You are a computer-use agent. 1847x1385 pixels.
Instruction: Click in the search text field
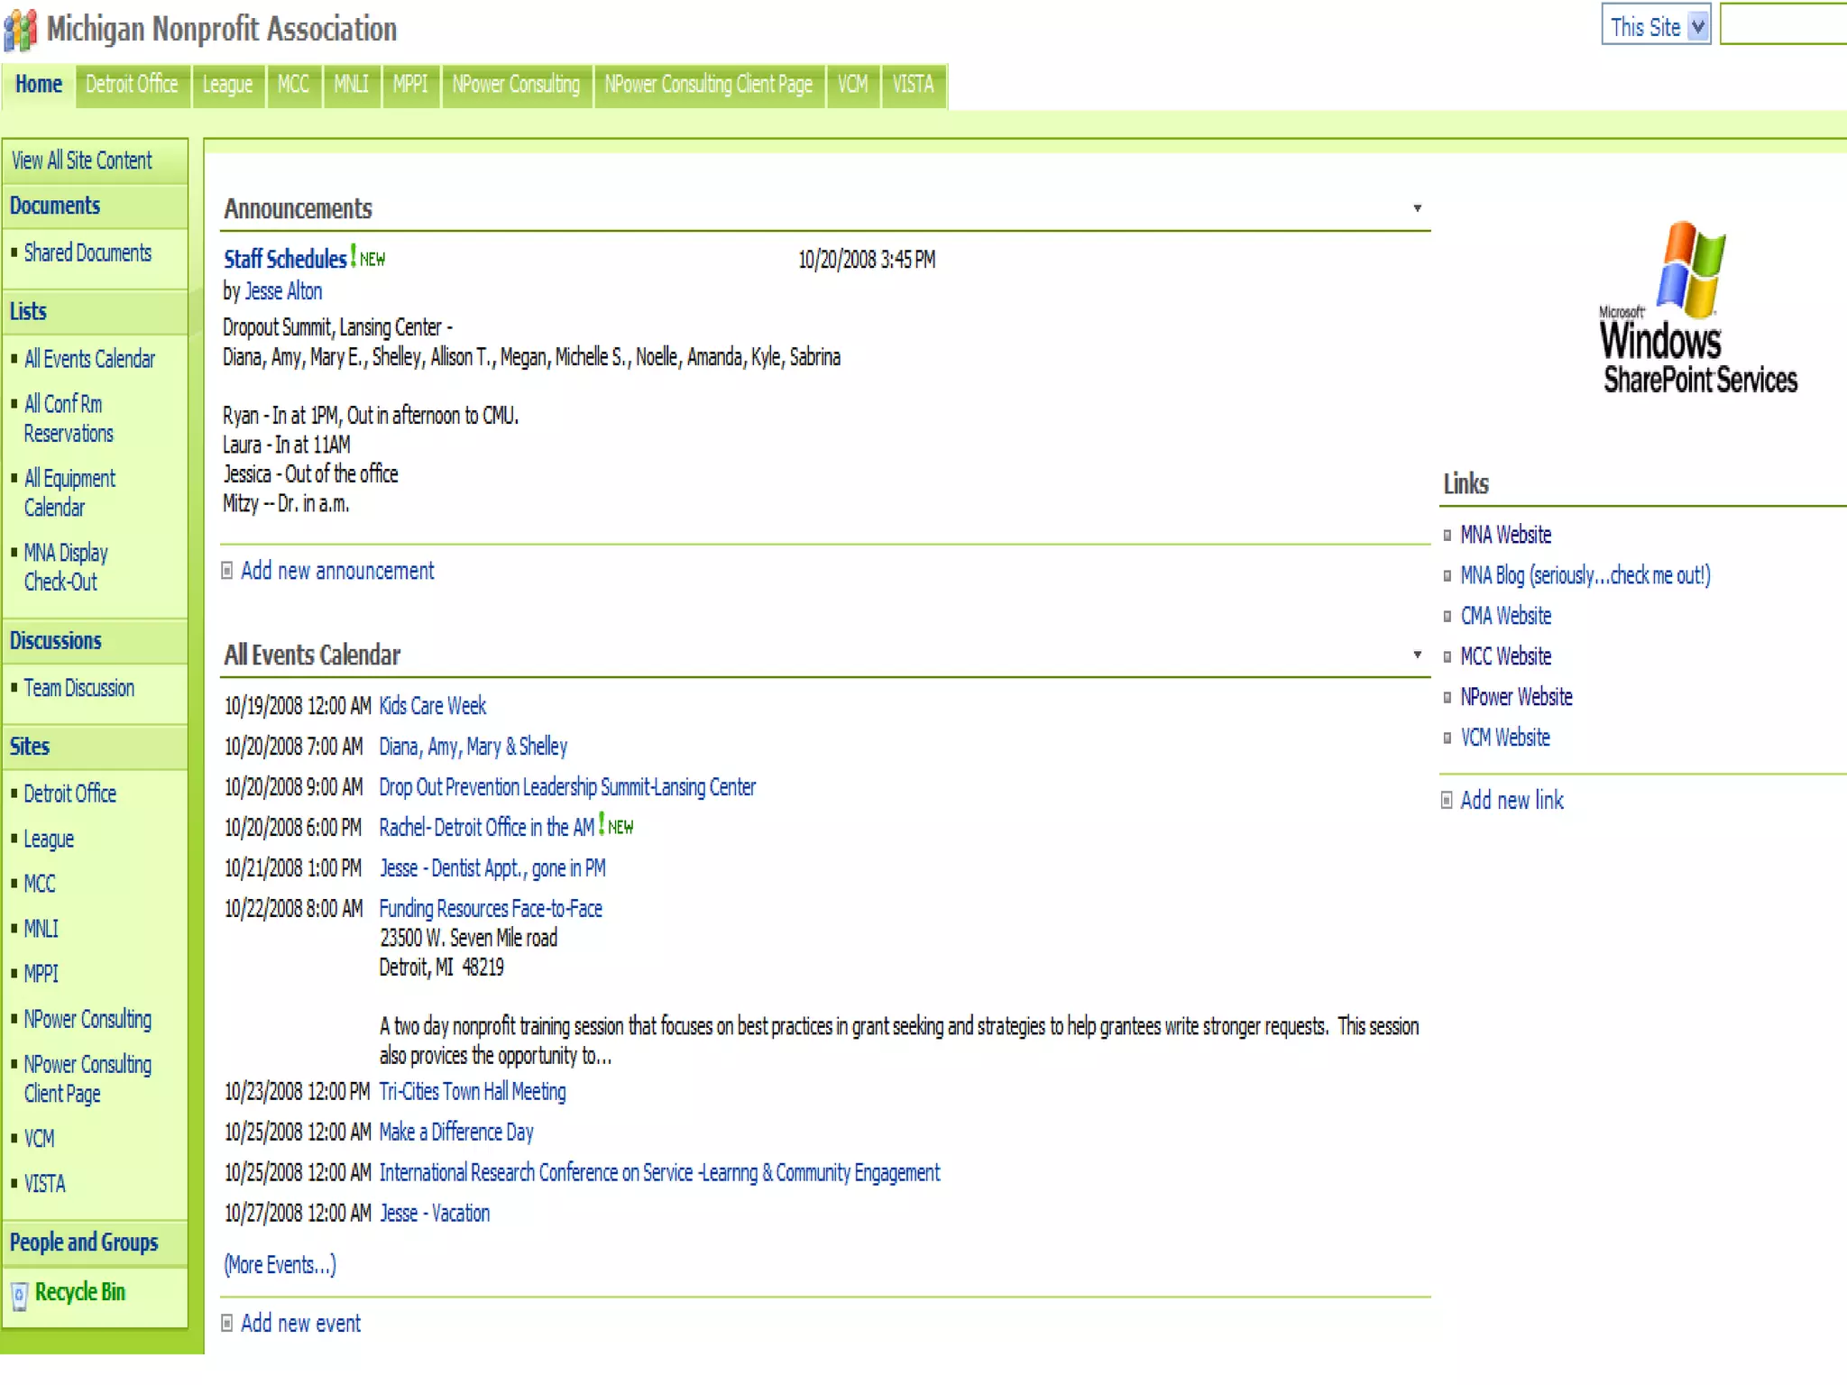[1782, 25]
